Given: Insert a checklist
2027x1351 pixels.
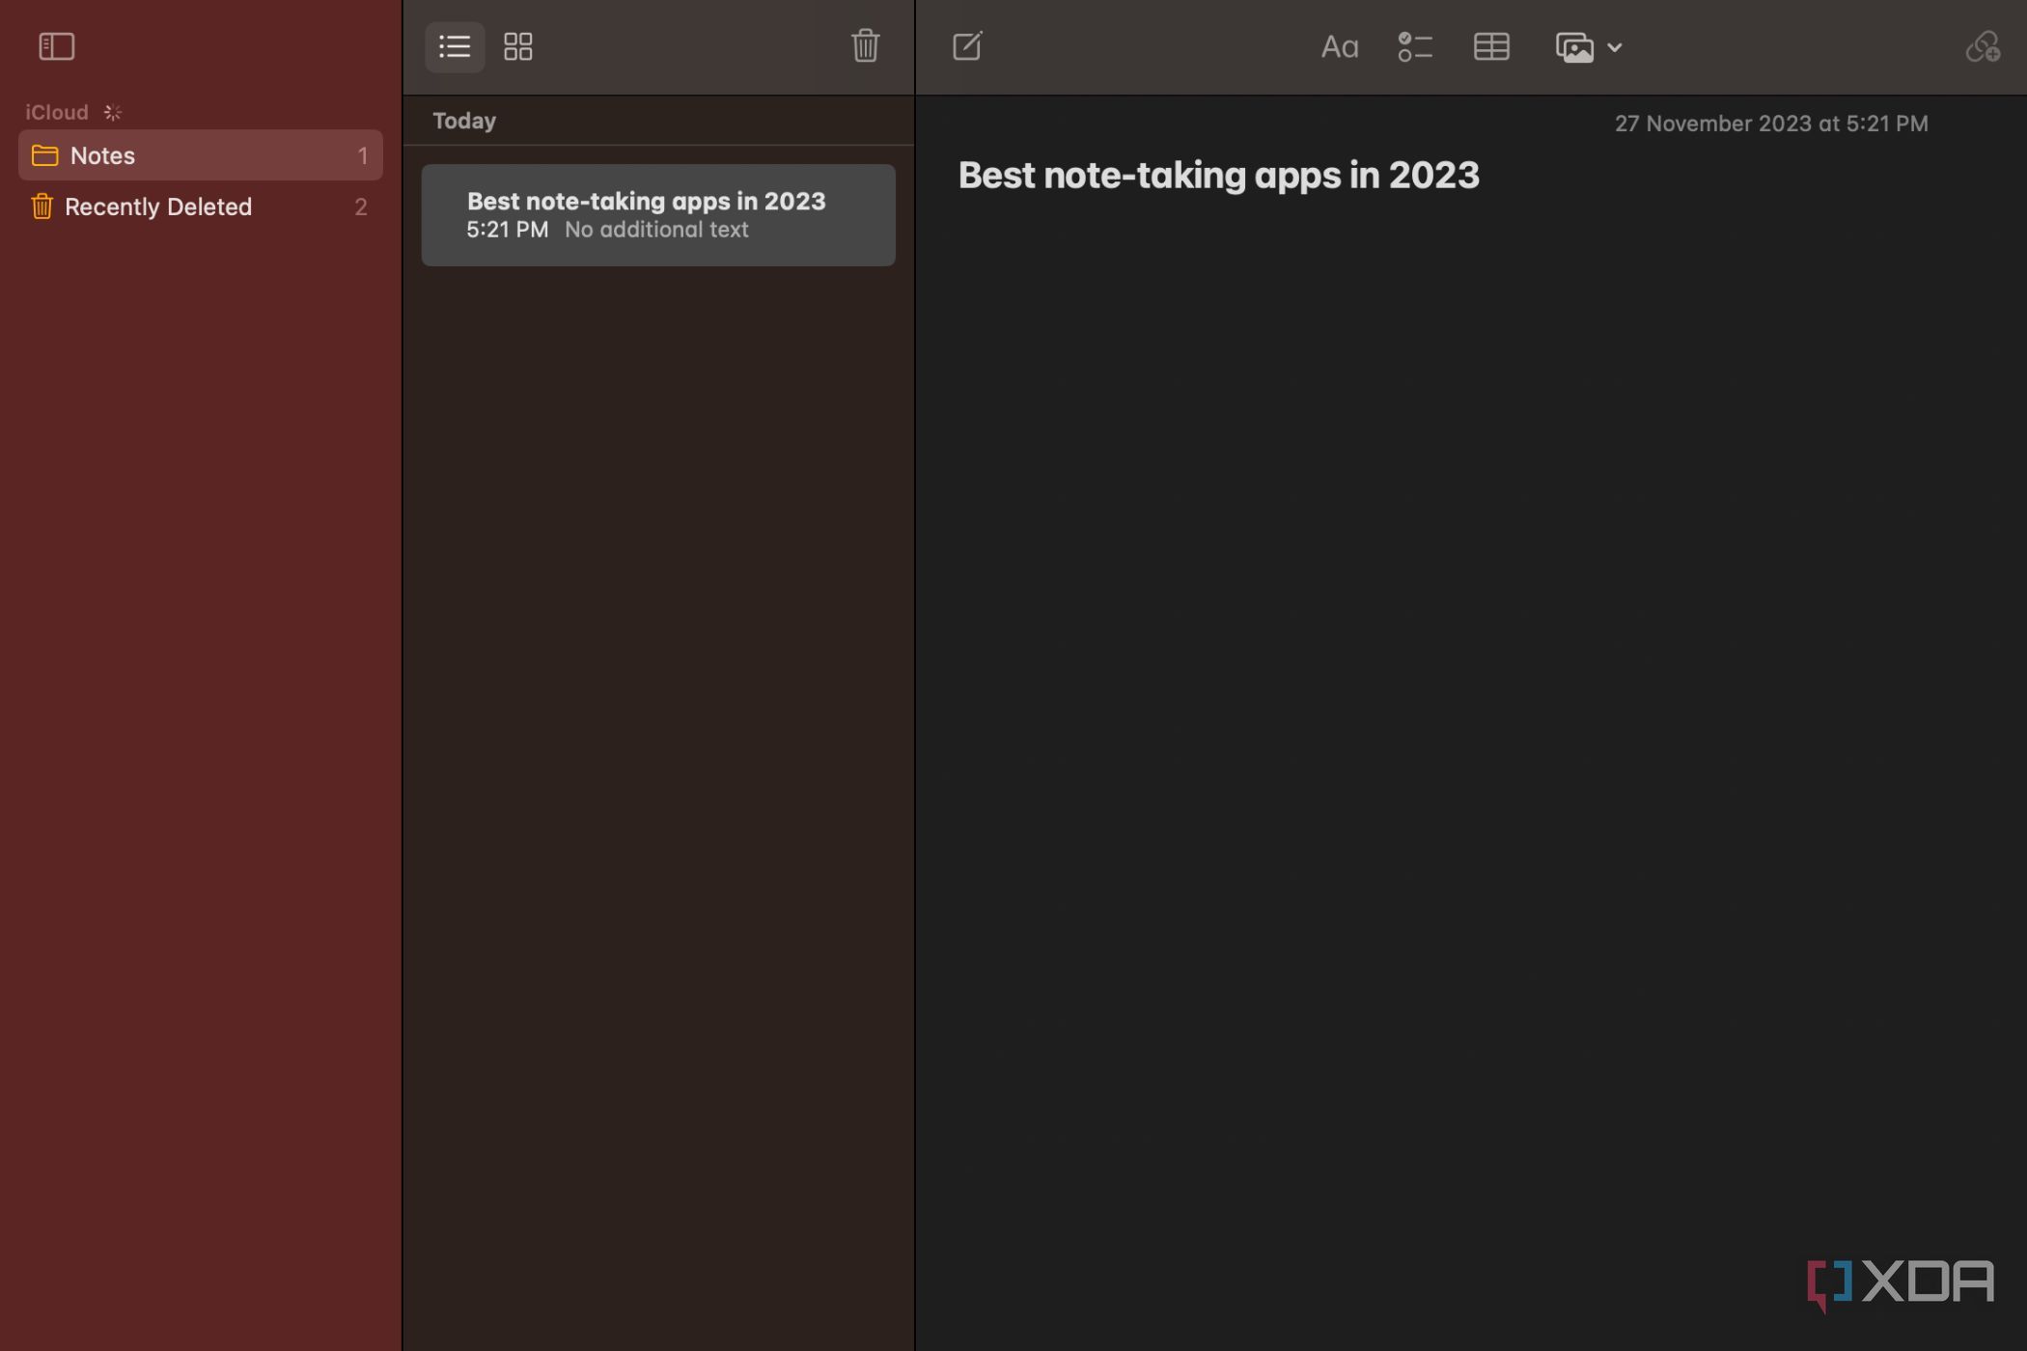Looking at the screenshot, I should pos(1414,46).
